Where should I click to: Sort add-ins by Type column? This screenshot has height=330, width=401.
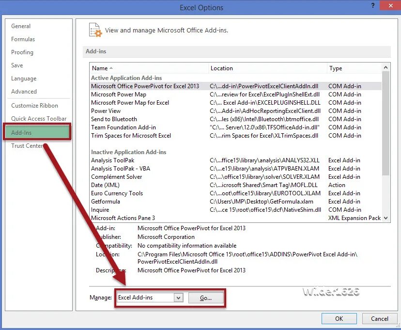click(x=354, y=68)
